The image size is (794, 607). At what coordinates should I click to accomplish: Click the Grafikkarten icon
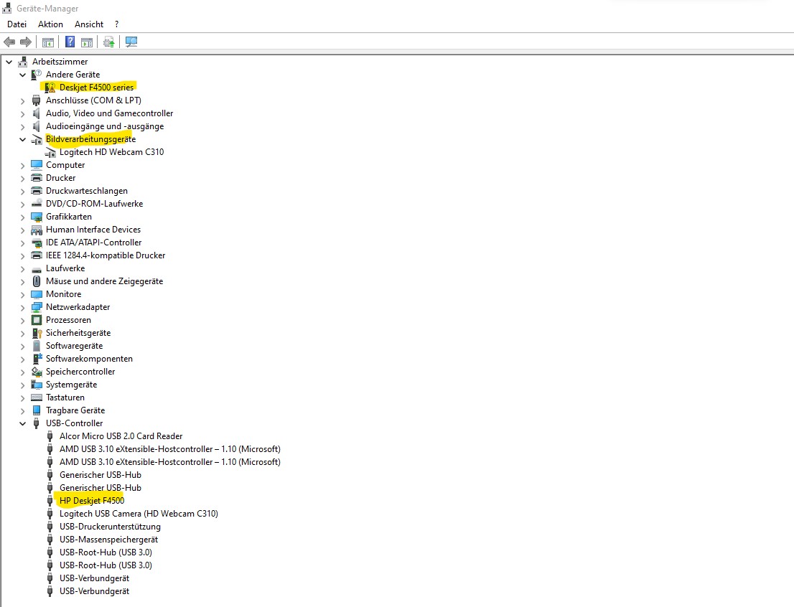pyautogui.click(x=37, y=217)
